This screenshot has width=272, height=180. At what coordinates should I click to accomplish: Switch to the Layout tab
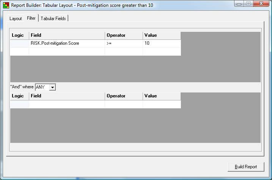pos(16,19)
